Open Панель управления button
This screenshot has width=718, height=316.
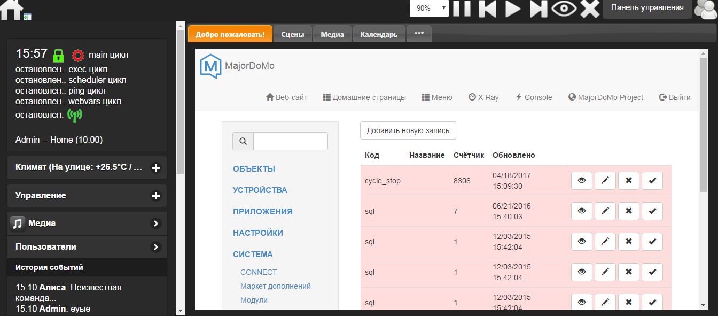[647, 8]
